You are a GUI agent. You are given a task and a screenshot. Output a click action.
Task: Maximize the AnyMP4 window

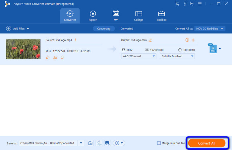pyautogui.click(x=219, y=4)
